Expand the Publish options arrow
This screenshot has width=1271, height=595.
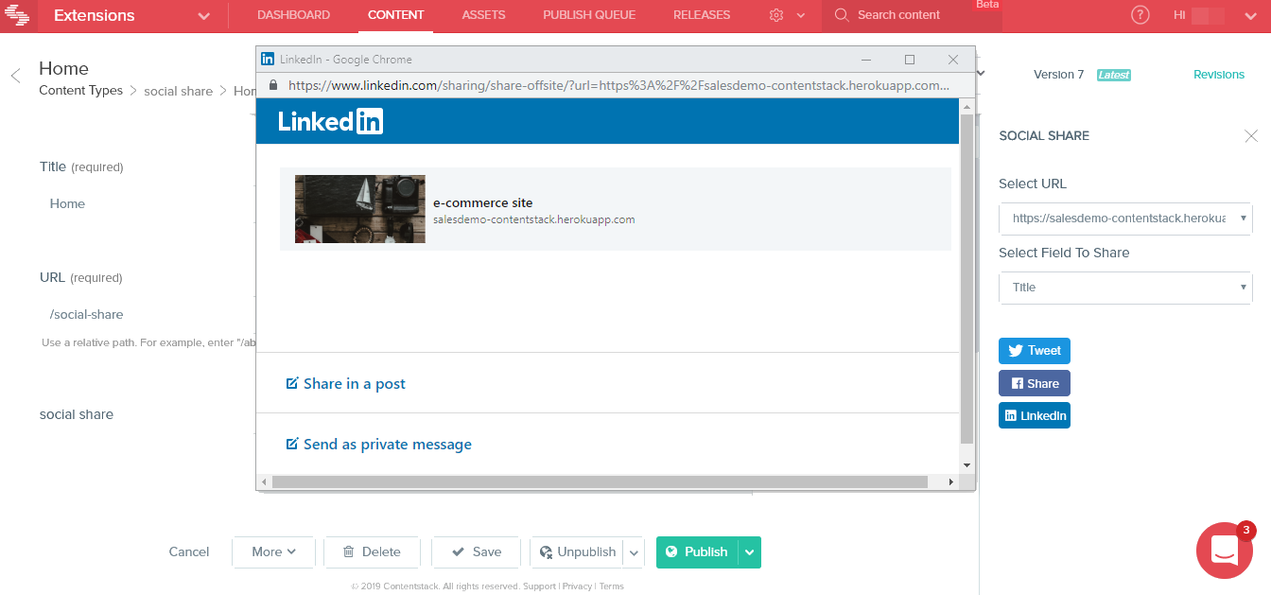point(750,552)
